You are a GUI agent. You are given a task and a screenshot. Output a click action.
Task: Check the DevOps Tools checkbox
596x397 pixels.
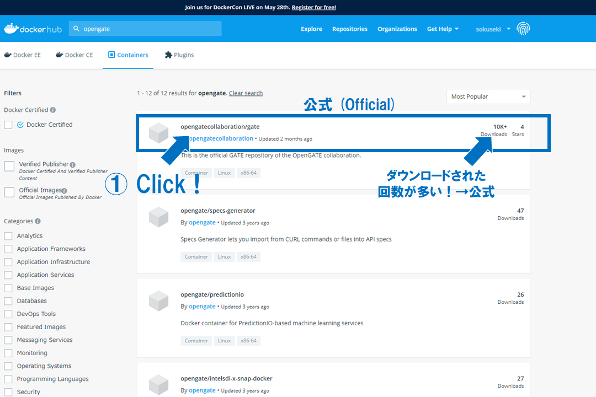click(8, 314)
